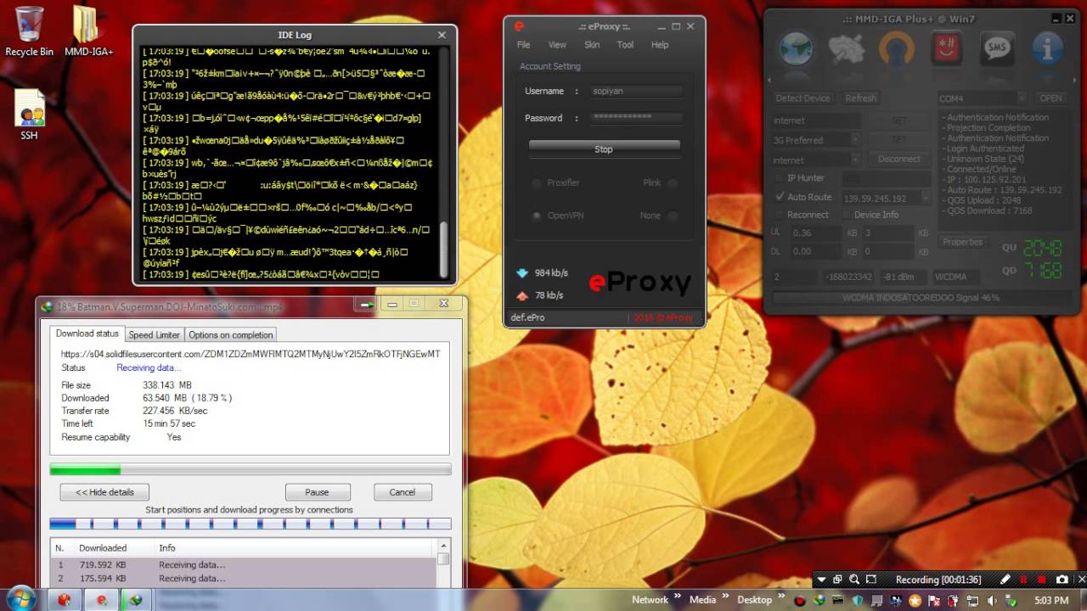Click the Windows Start orb
Viewport: 1087px width, 611px height.
click(21, 599)
